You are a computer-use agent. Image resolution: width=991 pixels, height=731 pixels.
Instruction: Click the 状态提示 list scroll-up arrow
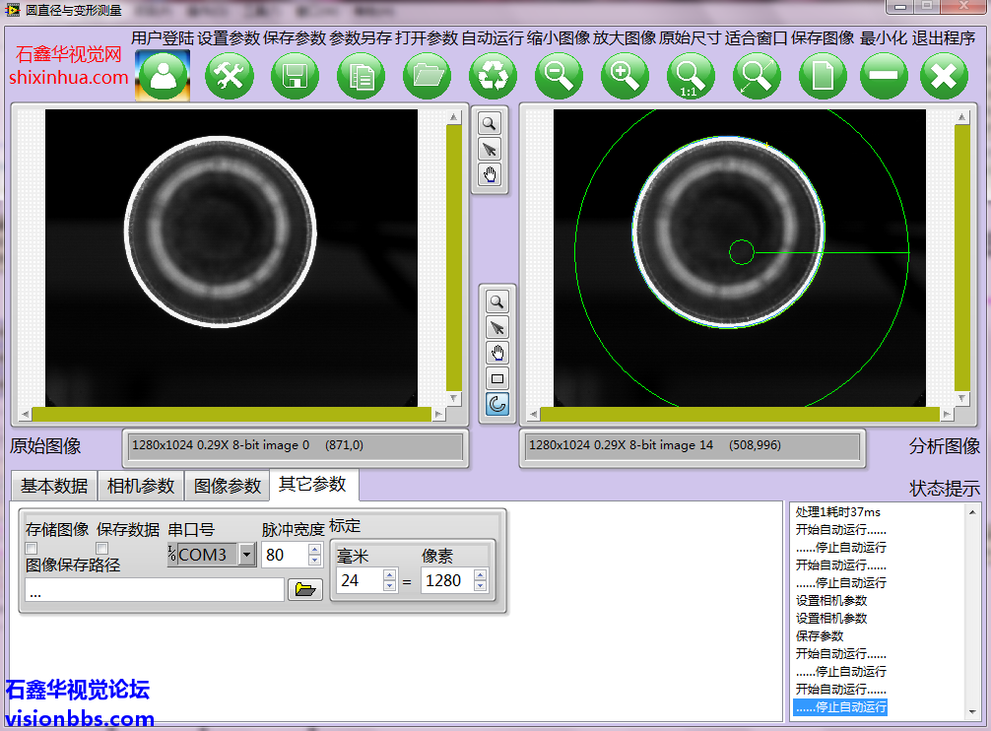click(972, 512)
